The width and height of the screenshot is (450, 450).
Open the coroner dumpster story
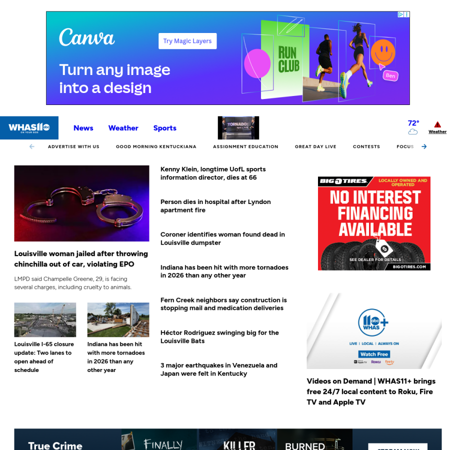click(x=222, y=238)
